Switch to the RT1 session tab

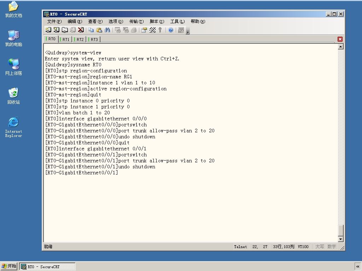click(x=65, y=40)
